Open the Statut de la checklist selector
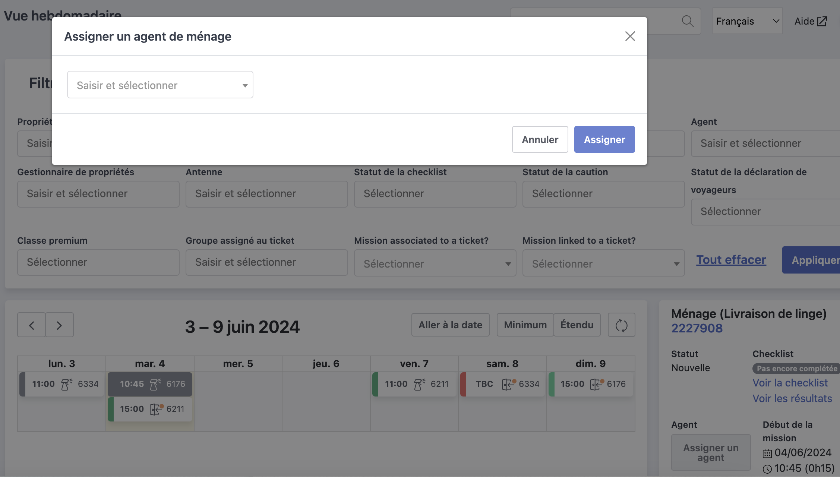This screenshot has width=840, height=477. click(x=435, y=194)
